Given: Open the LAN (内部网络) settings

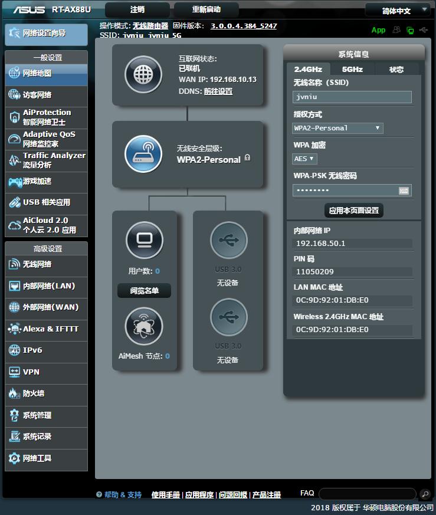Looking at the screenshot, I should point(47,286).
